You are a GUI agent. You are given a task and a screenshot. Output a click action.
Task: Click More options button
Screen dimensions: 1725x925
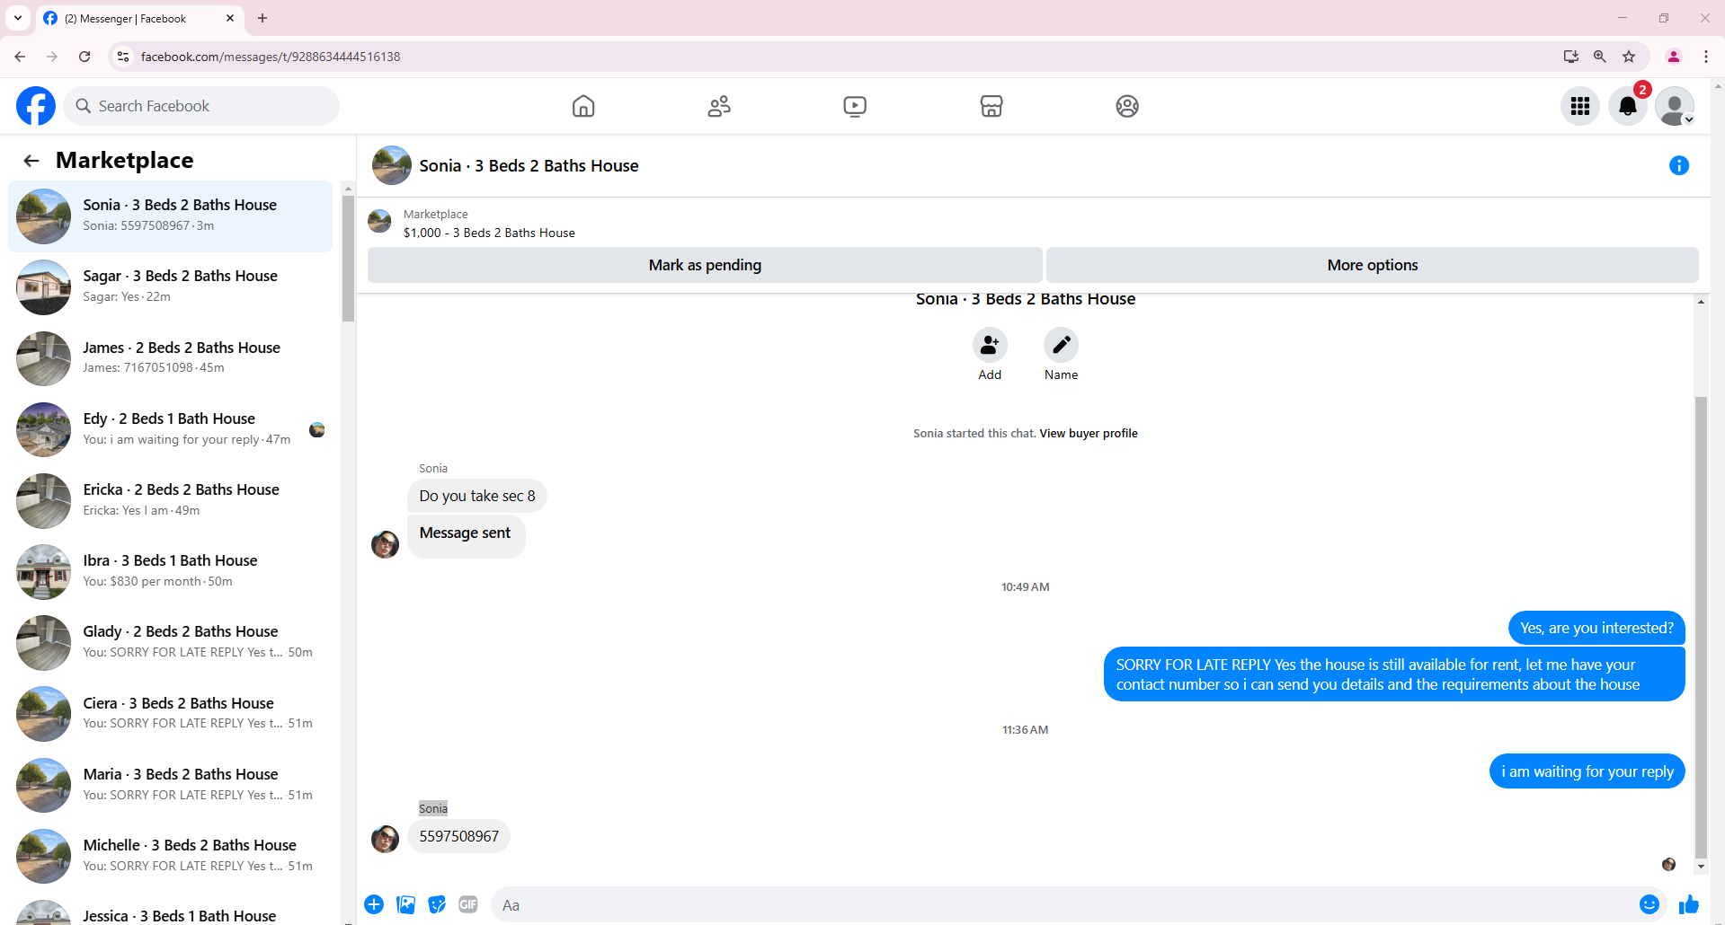(1373, 265)
